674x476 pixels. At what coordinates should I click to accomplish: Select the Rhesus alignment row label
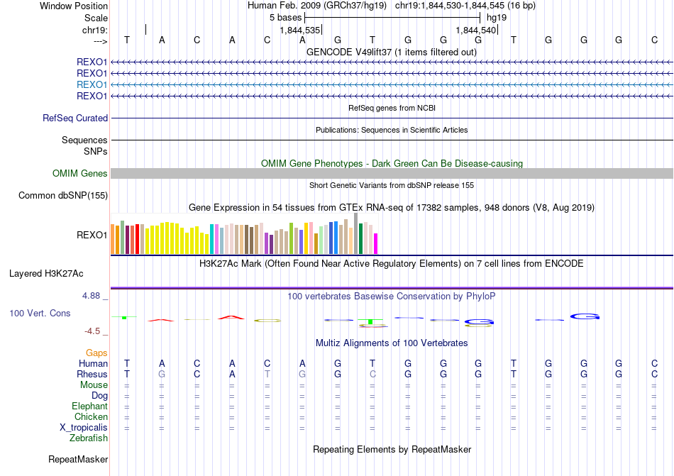tap(92, 374)
